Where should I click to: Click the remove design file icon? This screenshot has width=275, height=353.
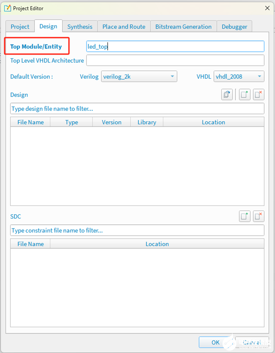tap(259, 95)
